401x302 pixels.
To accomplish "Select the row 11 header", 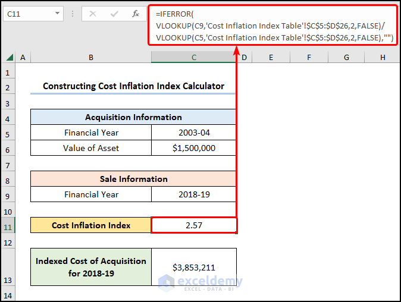I will click(x=8, y=225).
